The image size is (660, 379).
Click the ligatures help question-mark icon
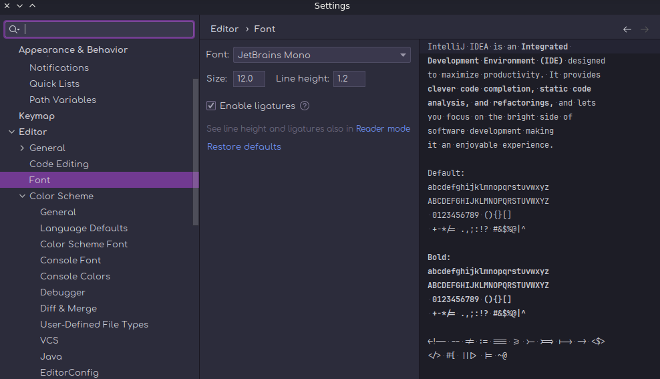(305, 106)
